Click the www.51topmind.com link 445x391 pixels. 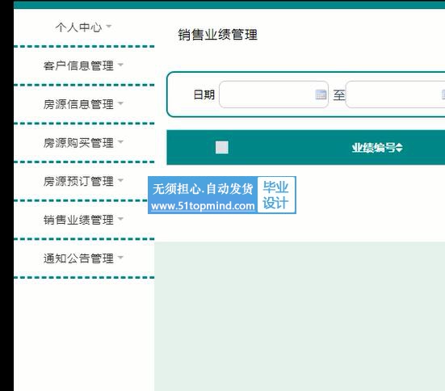(x=203, y=205)
